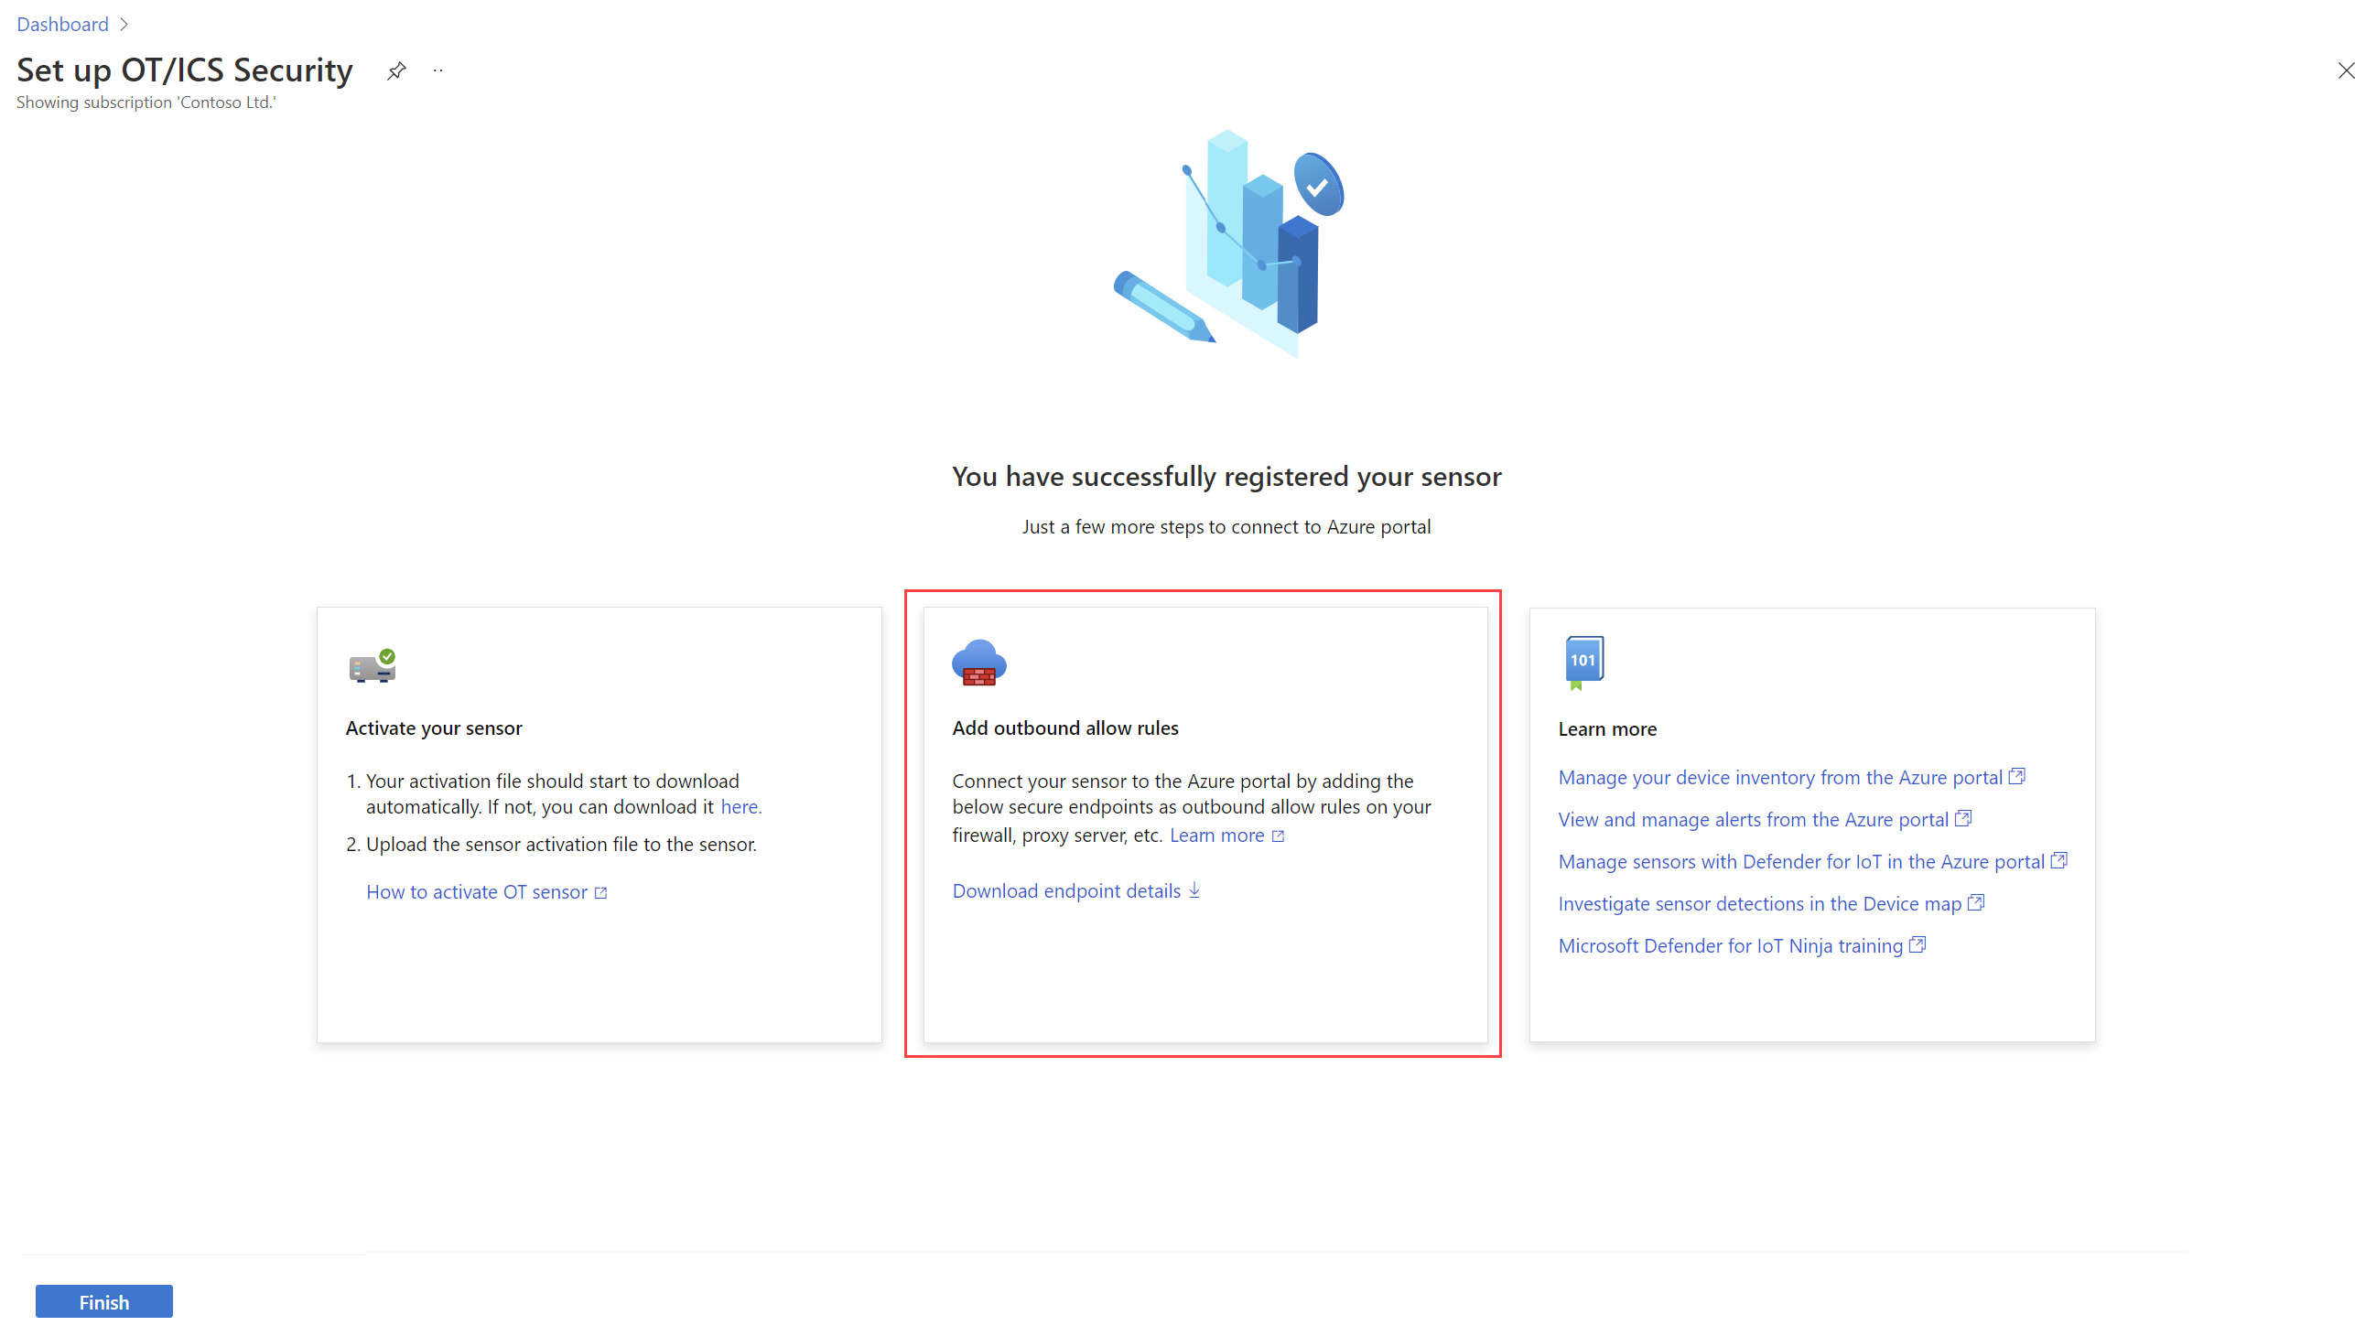Click the checkmark badge on success graphic
2355x1326 pixels.
click(x=1318, y=189)
